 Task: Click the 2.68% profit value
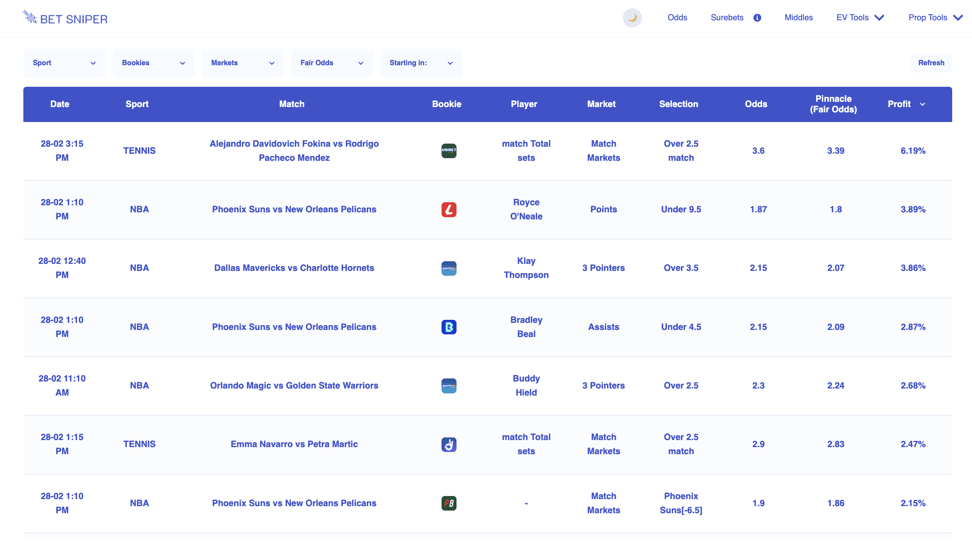[x=913, y=385]
